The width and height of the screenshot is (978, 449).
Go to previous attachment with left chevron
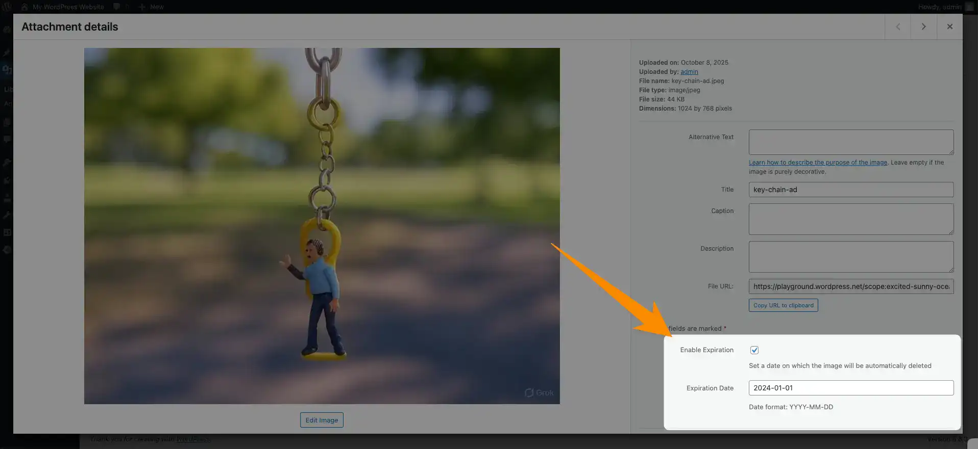click(x=898, y=27)
